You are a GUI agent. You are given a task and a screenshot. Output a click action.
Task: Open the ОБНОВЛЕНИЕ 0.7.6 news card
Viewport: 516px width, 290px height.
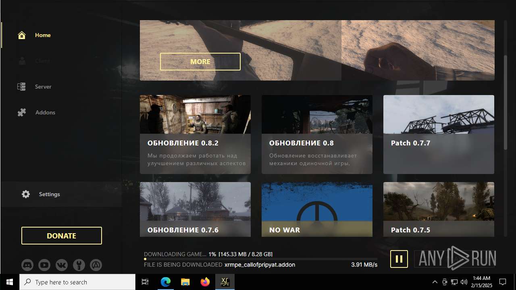(195, 209)
